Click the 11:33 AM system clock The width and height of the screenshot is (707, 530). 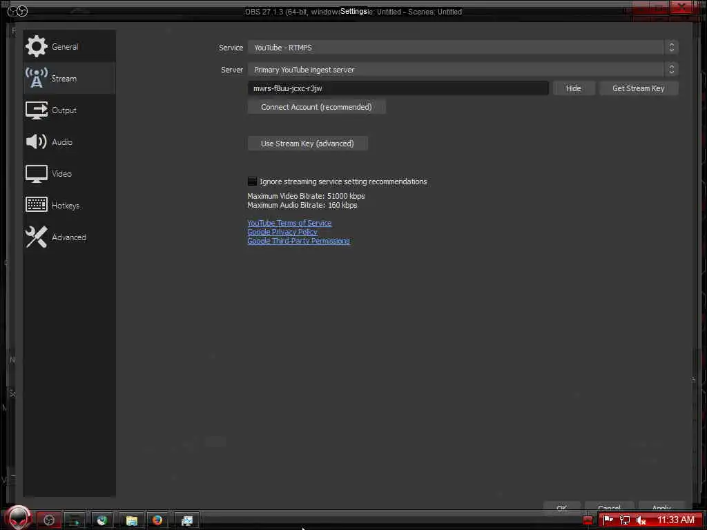675,520
